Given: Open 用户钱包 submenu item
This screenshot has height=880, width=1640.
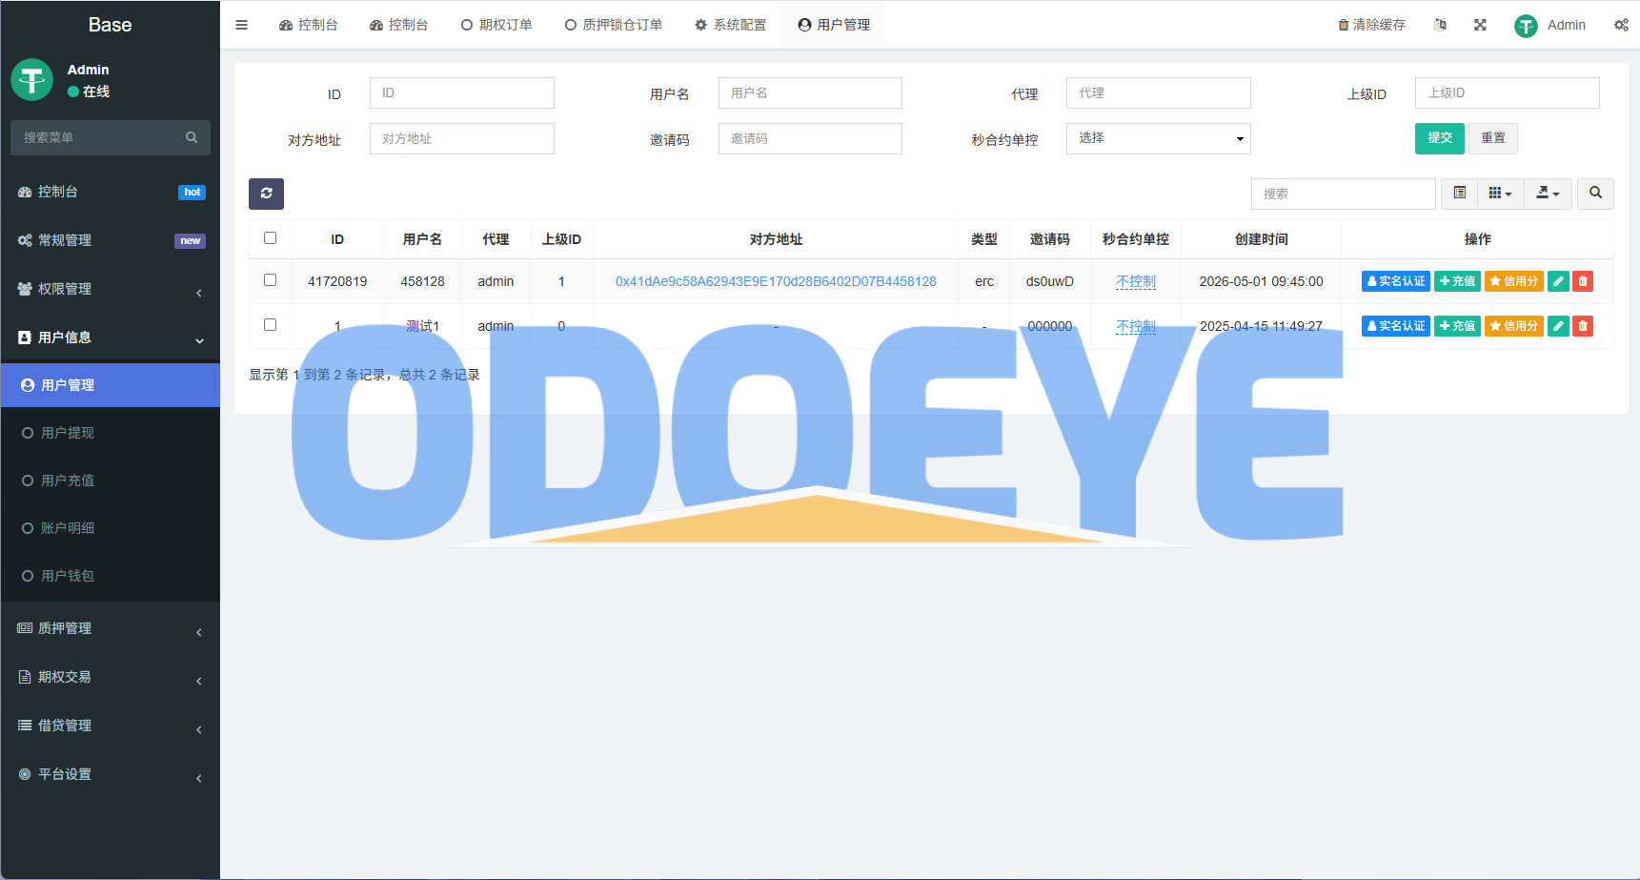Looking at the screenshot, I should pyautogui.click(x=110, y=576).
